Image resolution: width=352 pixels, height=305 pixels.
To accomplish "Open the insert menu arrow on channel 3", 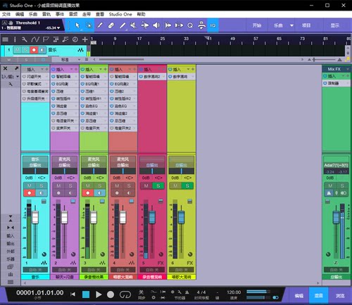I will 101,70.
